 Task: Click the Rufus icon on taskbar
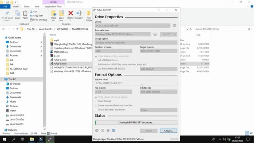[50, 139]
